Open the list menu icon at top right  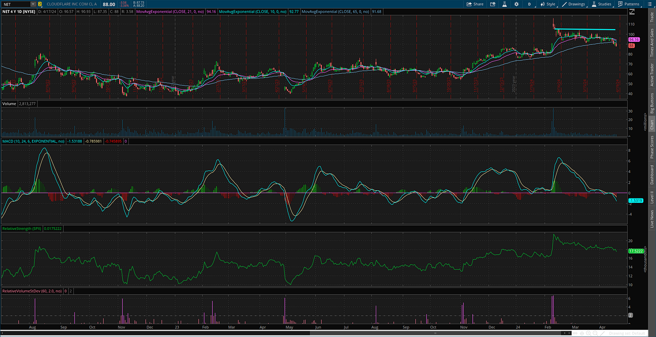coord(649,4)
